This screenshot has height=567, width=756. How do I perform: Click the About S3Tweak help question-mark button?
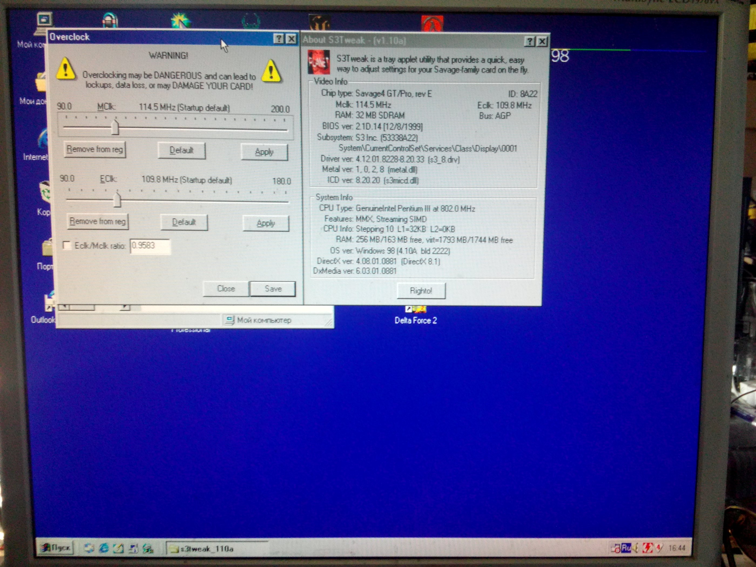[529, 41]
